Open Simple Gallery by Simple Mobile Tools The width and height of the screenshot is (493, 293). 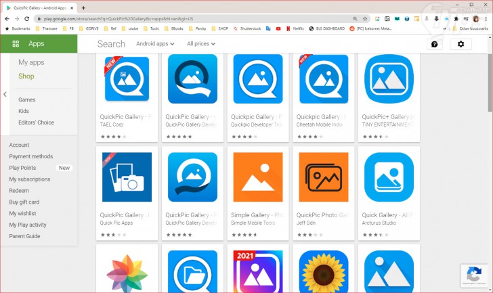[258, 193]
